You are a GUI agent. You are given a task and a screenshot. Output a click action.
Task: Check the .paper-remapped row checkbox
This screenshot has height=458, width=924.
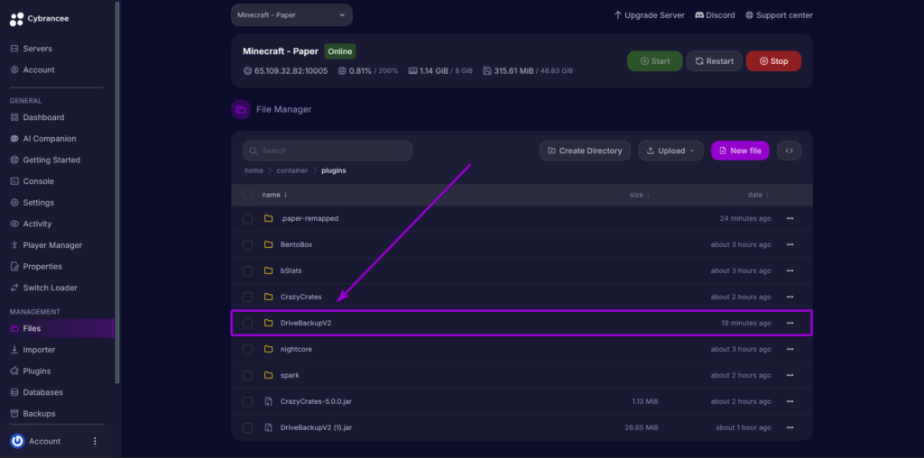(247, 218)
